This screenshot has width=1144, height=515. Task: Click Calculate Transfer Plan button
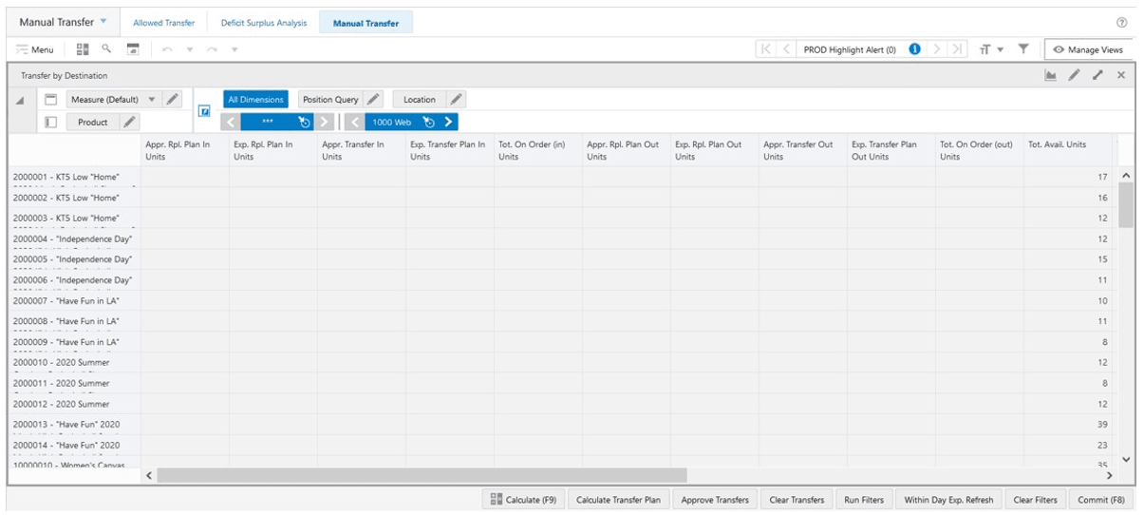point(619,500)
